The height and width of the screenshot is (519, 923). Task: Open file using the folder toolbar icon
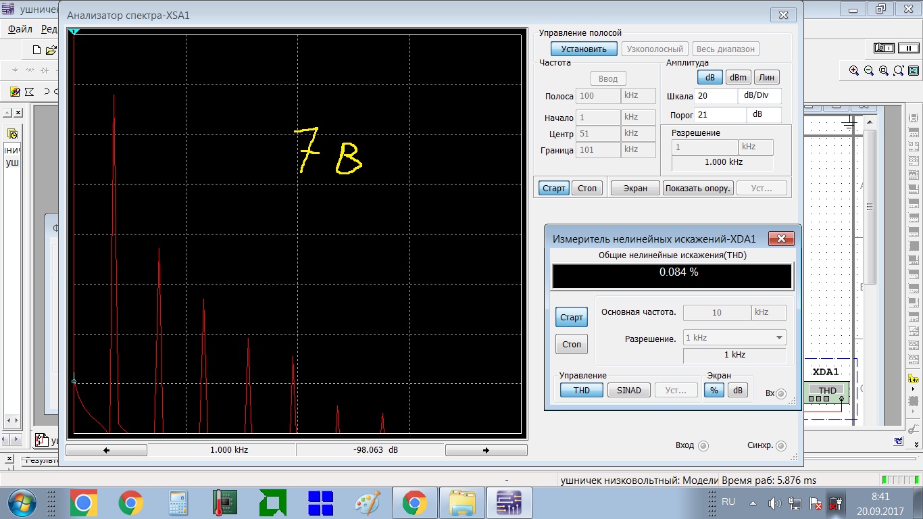coord(51,50)
